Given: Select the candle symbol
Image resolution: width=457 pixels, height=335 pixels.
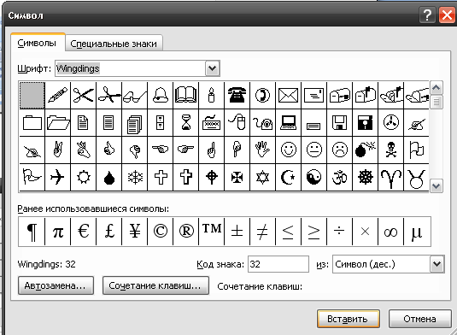Looking at the screenshot, I should 212,96.
